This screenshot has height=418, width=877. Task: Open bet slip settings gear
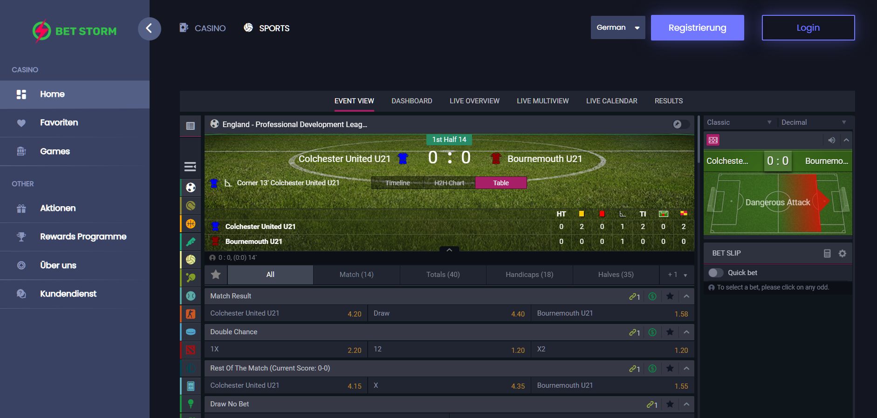click(843, 253)
